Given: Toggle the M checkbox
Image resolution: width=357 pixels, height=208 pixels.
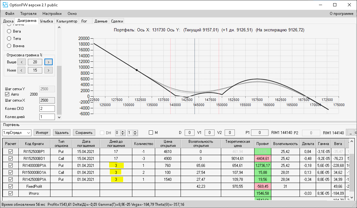Looking at the screenshot, I should click(151, 133).
